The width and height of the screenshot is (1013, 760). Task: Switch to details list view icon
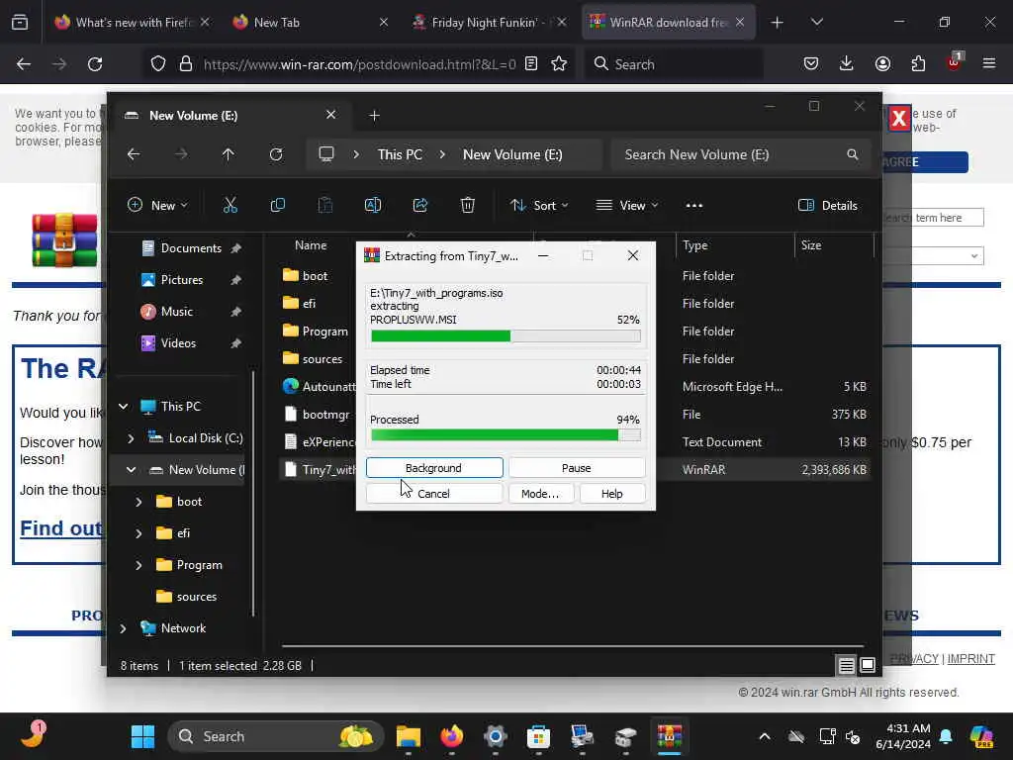[847, 665]
